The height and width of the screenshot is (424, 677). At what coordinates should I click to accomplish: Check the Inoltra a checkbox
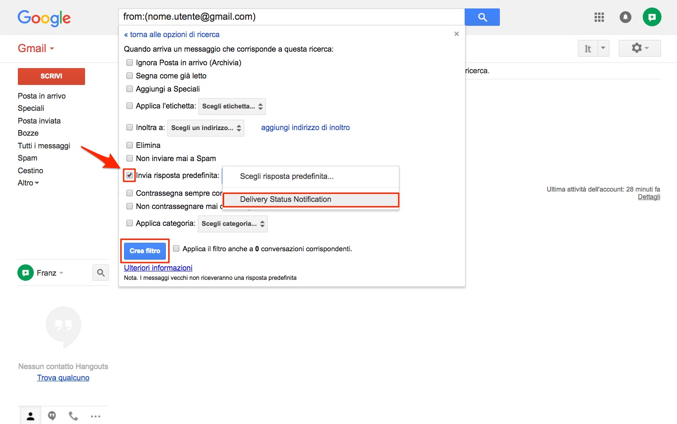click(x=130, y=127)
